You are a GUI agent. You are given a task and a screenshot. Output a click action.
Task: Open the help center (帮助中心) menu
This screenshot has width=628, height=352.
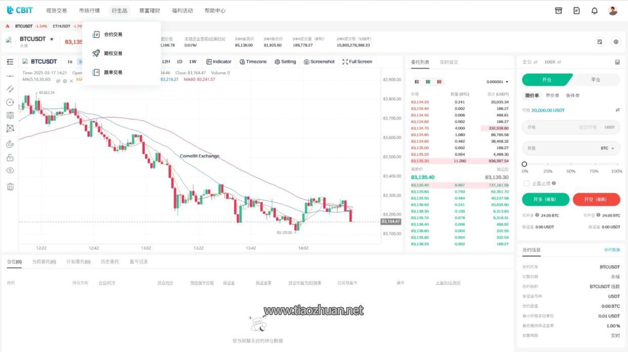click(215, 11)
